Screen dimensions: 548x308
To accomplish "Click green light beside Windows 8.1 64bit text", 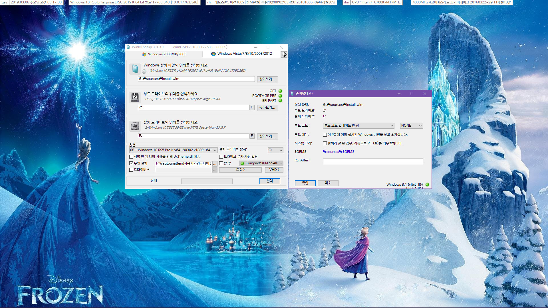I will [427, 185].
